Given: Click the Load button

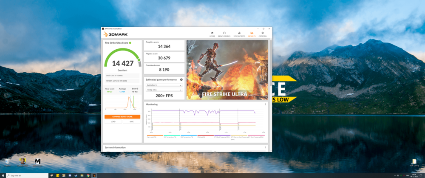Looking at the screenshot, I should coord(113,121).
